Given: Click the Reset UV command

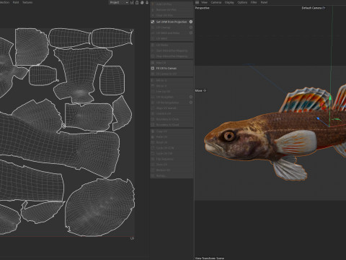Looking at the screenshot, I should coord(172,142).
